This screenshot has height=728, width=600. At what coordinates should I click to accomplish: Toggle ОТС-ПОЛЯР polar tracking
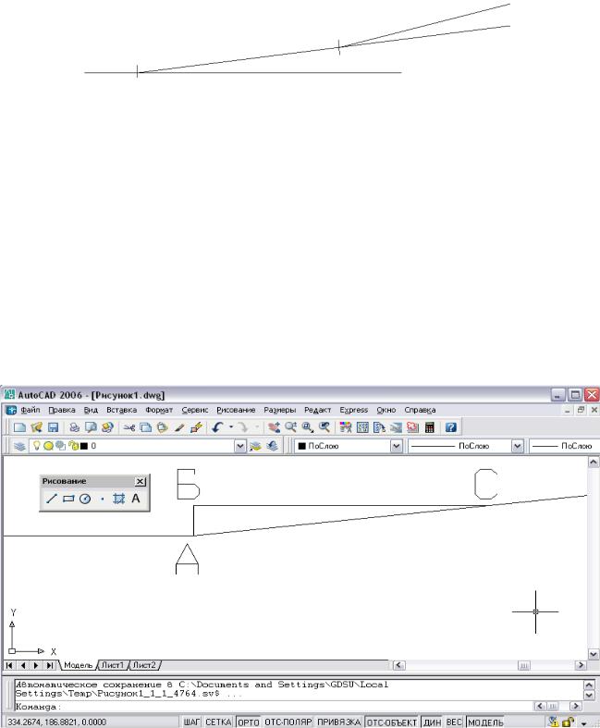point(288,722)
